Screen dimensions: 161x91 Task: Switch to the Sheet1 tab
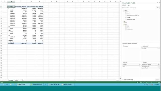point(16,80)
